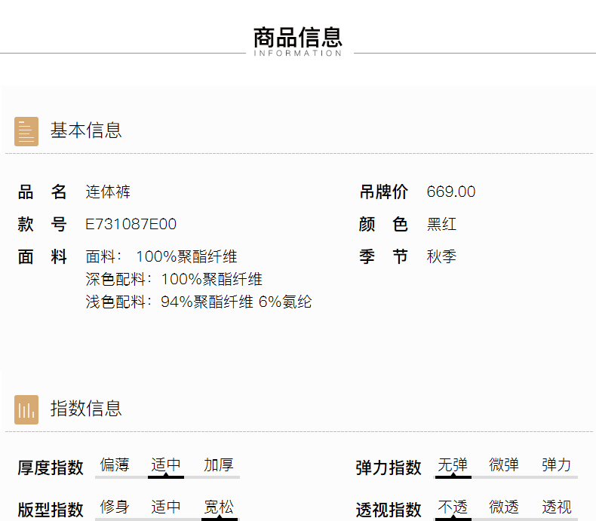Viewport: 596px width, 521px height.
Task: Choose the 微弹 elasticity option
Action: (x=504, y=465)
